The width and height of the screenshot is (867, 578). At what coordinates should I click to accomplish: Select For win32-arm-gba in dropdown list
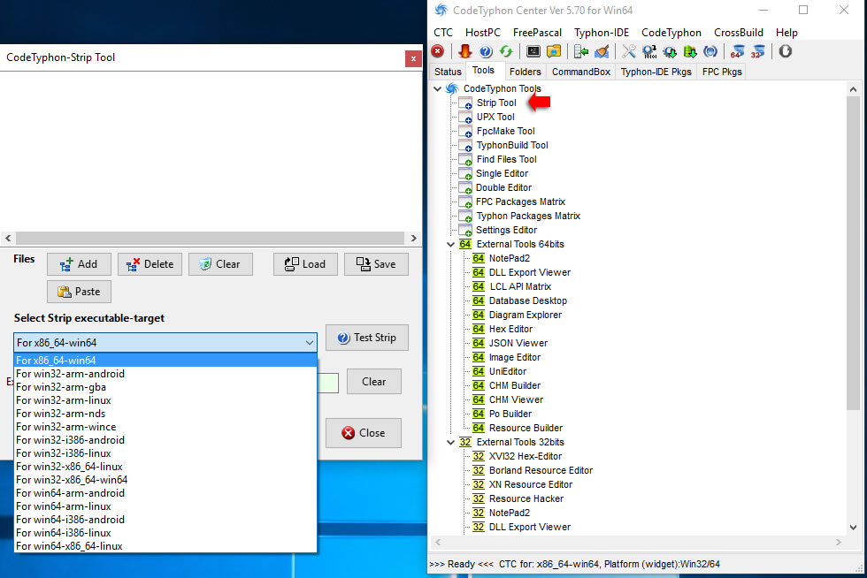(x=165, y=387)
